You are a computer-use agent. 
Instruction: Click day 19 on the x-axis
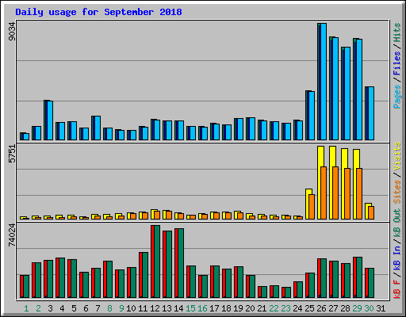pyautogui.click(x=238, y=308)
